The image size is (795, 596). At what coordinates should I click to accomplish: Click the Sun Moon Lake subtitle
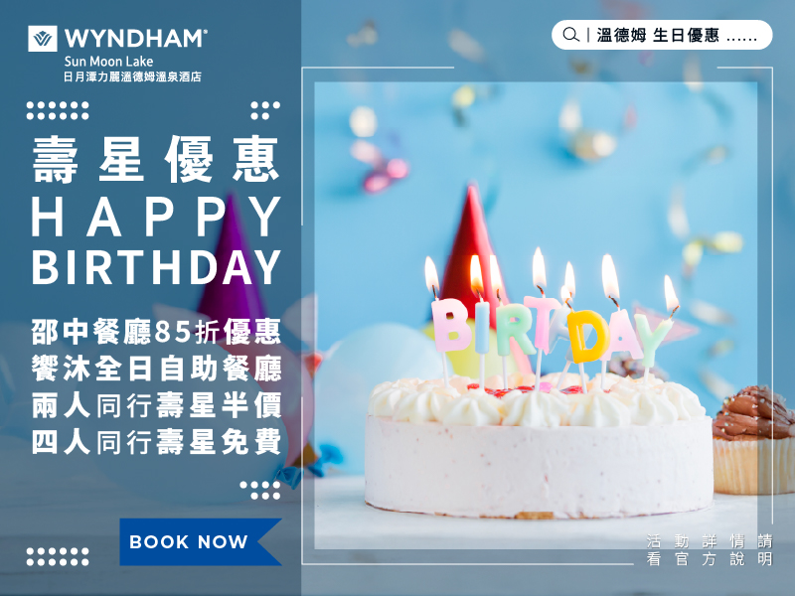pos(108,62)
